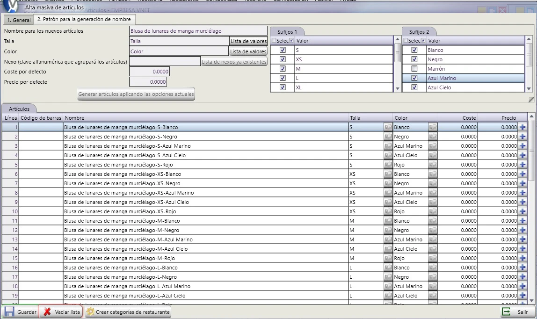
Task: Uncheck the XS size checkbox
Action: point(283,59)
